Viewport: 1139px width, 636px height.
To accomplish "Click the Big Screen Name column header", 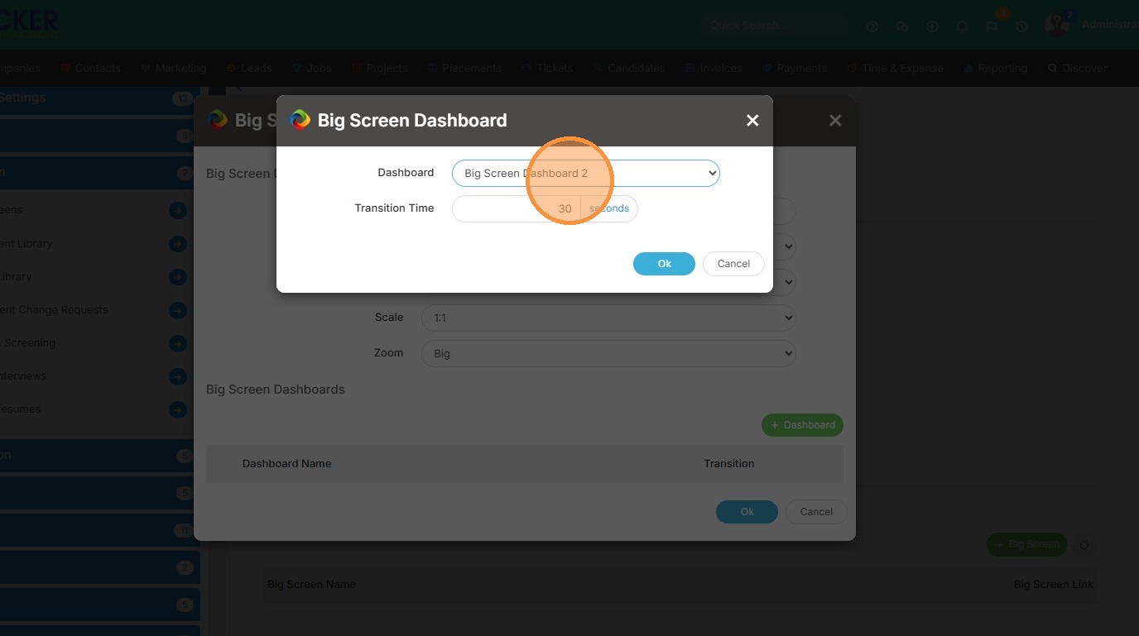I will [x=311, y=585].
